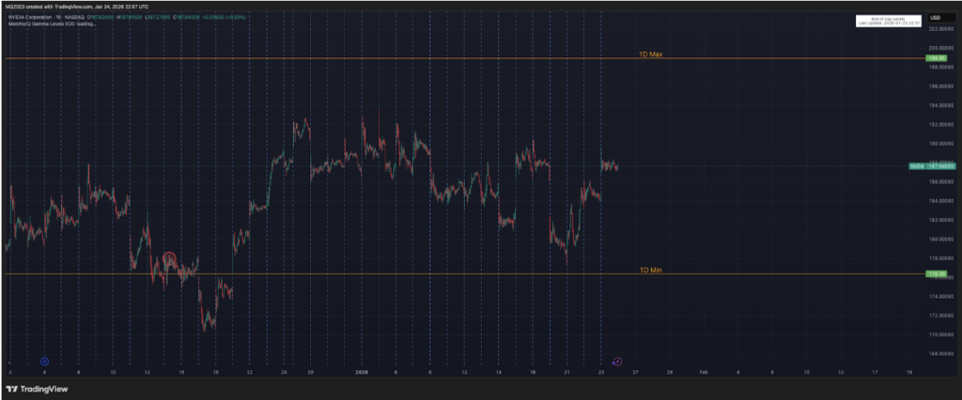
Task: Click the TradingView logo in the footer
Action: tap(37, 389)
